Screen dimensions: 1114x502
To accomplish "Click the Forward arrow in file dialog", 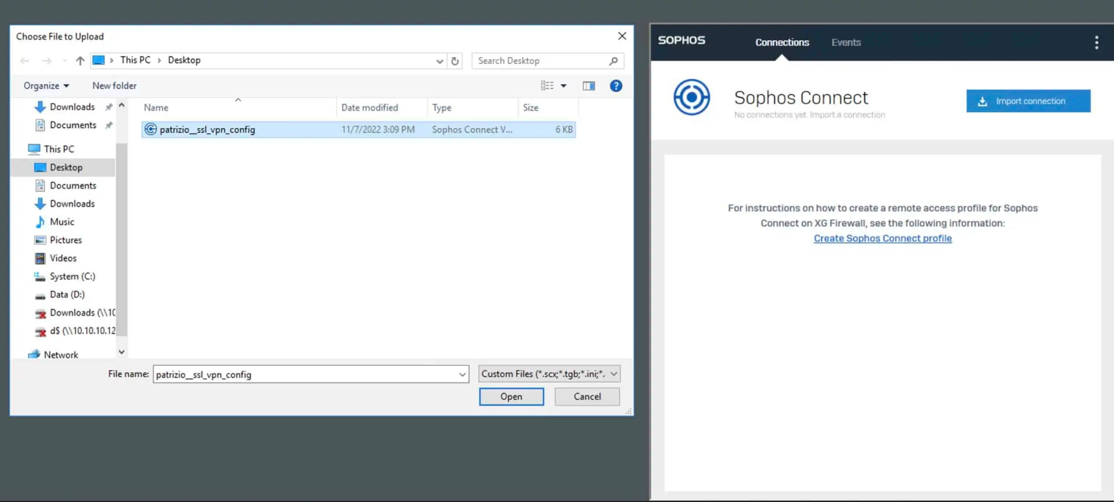I will 47,61.
